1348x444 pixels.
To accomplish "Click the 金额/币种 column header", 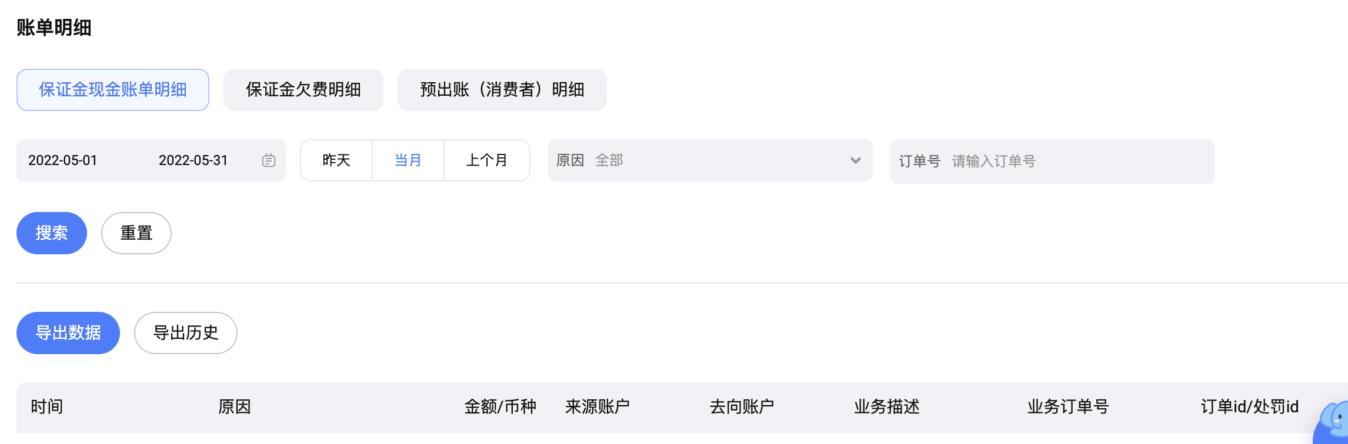I will [x=501, y=406].
